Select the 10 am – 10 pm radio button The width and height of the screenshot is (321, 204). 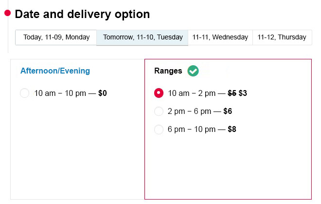coord(25,93)
